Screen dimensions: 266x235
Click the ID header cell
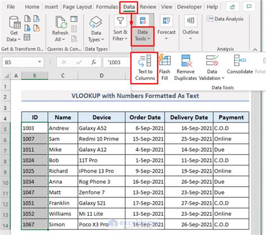(35, 117)
